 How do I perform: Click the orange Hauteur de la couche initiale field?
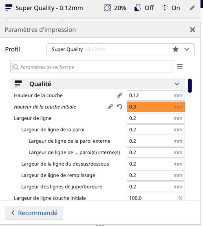click(156, 107)
